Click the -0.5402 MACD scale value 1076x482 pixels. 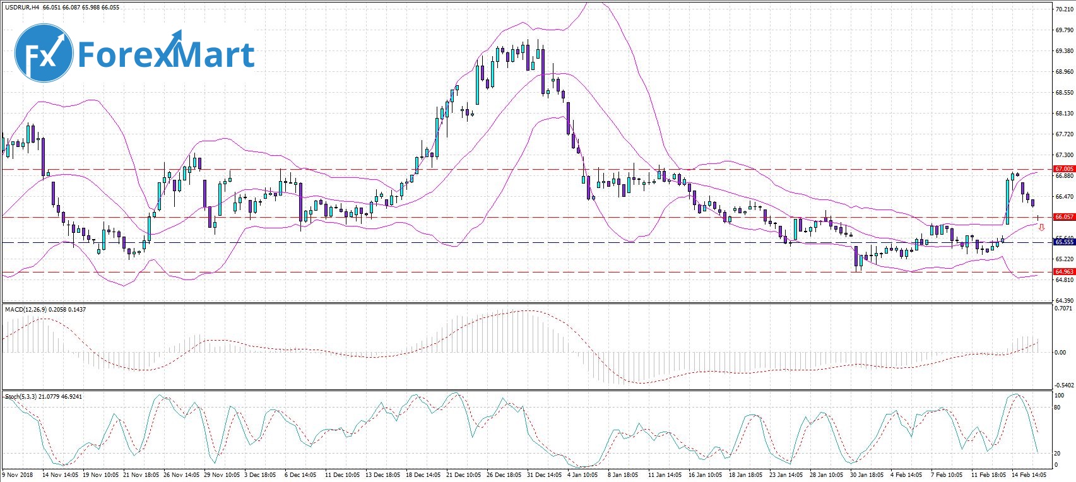(x=1063, y=385)
